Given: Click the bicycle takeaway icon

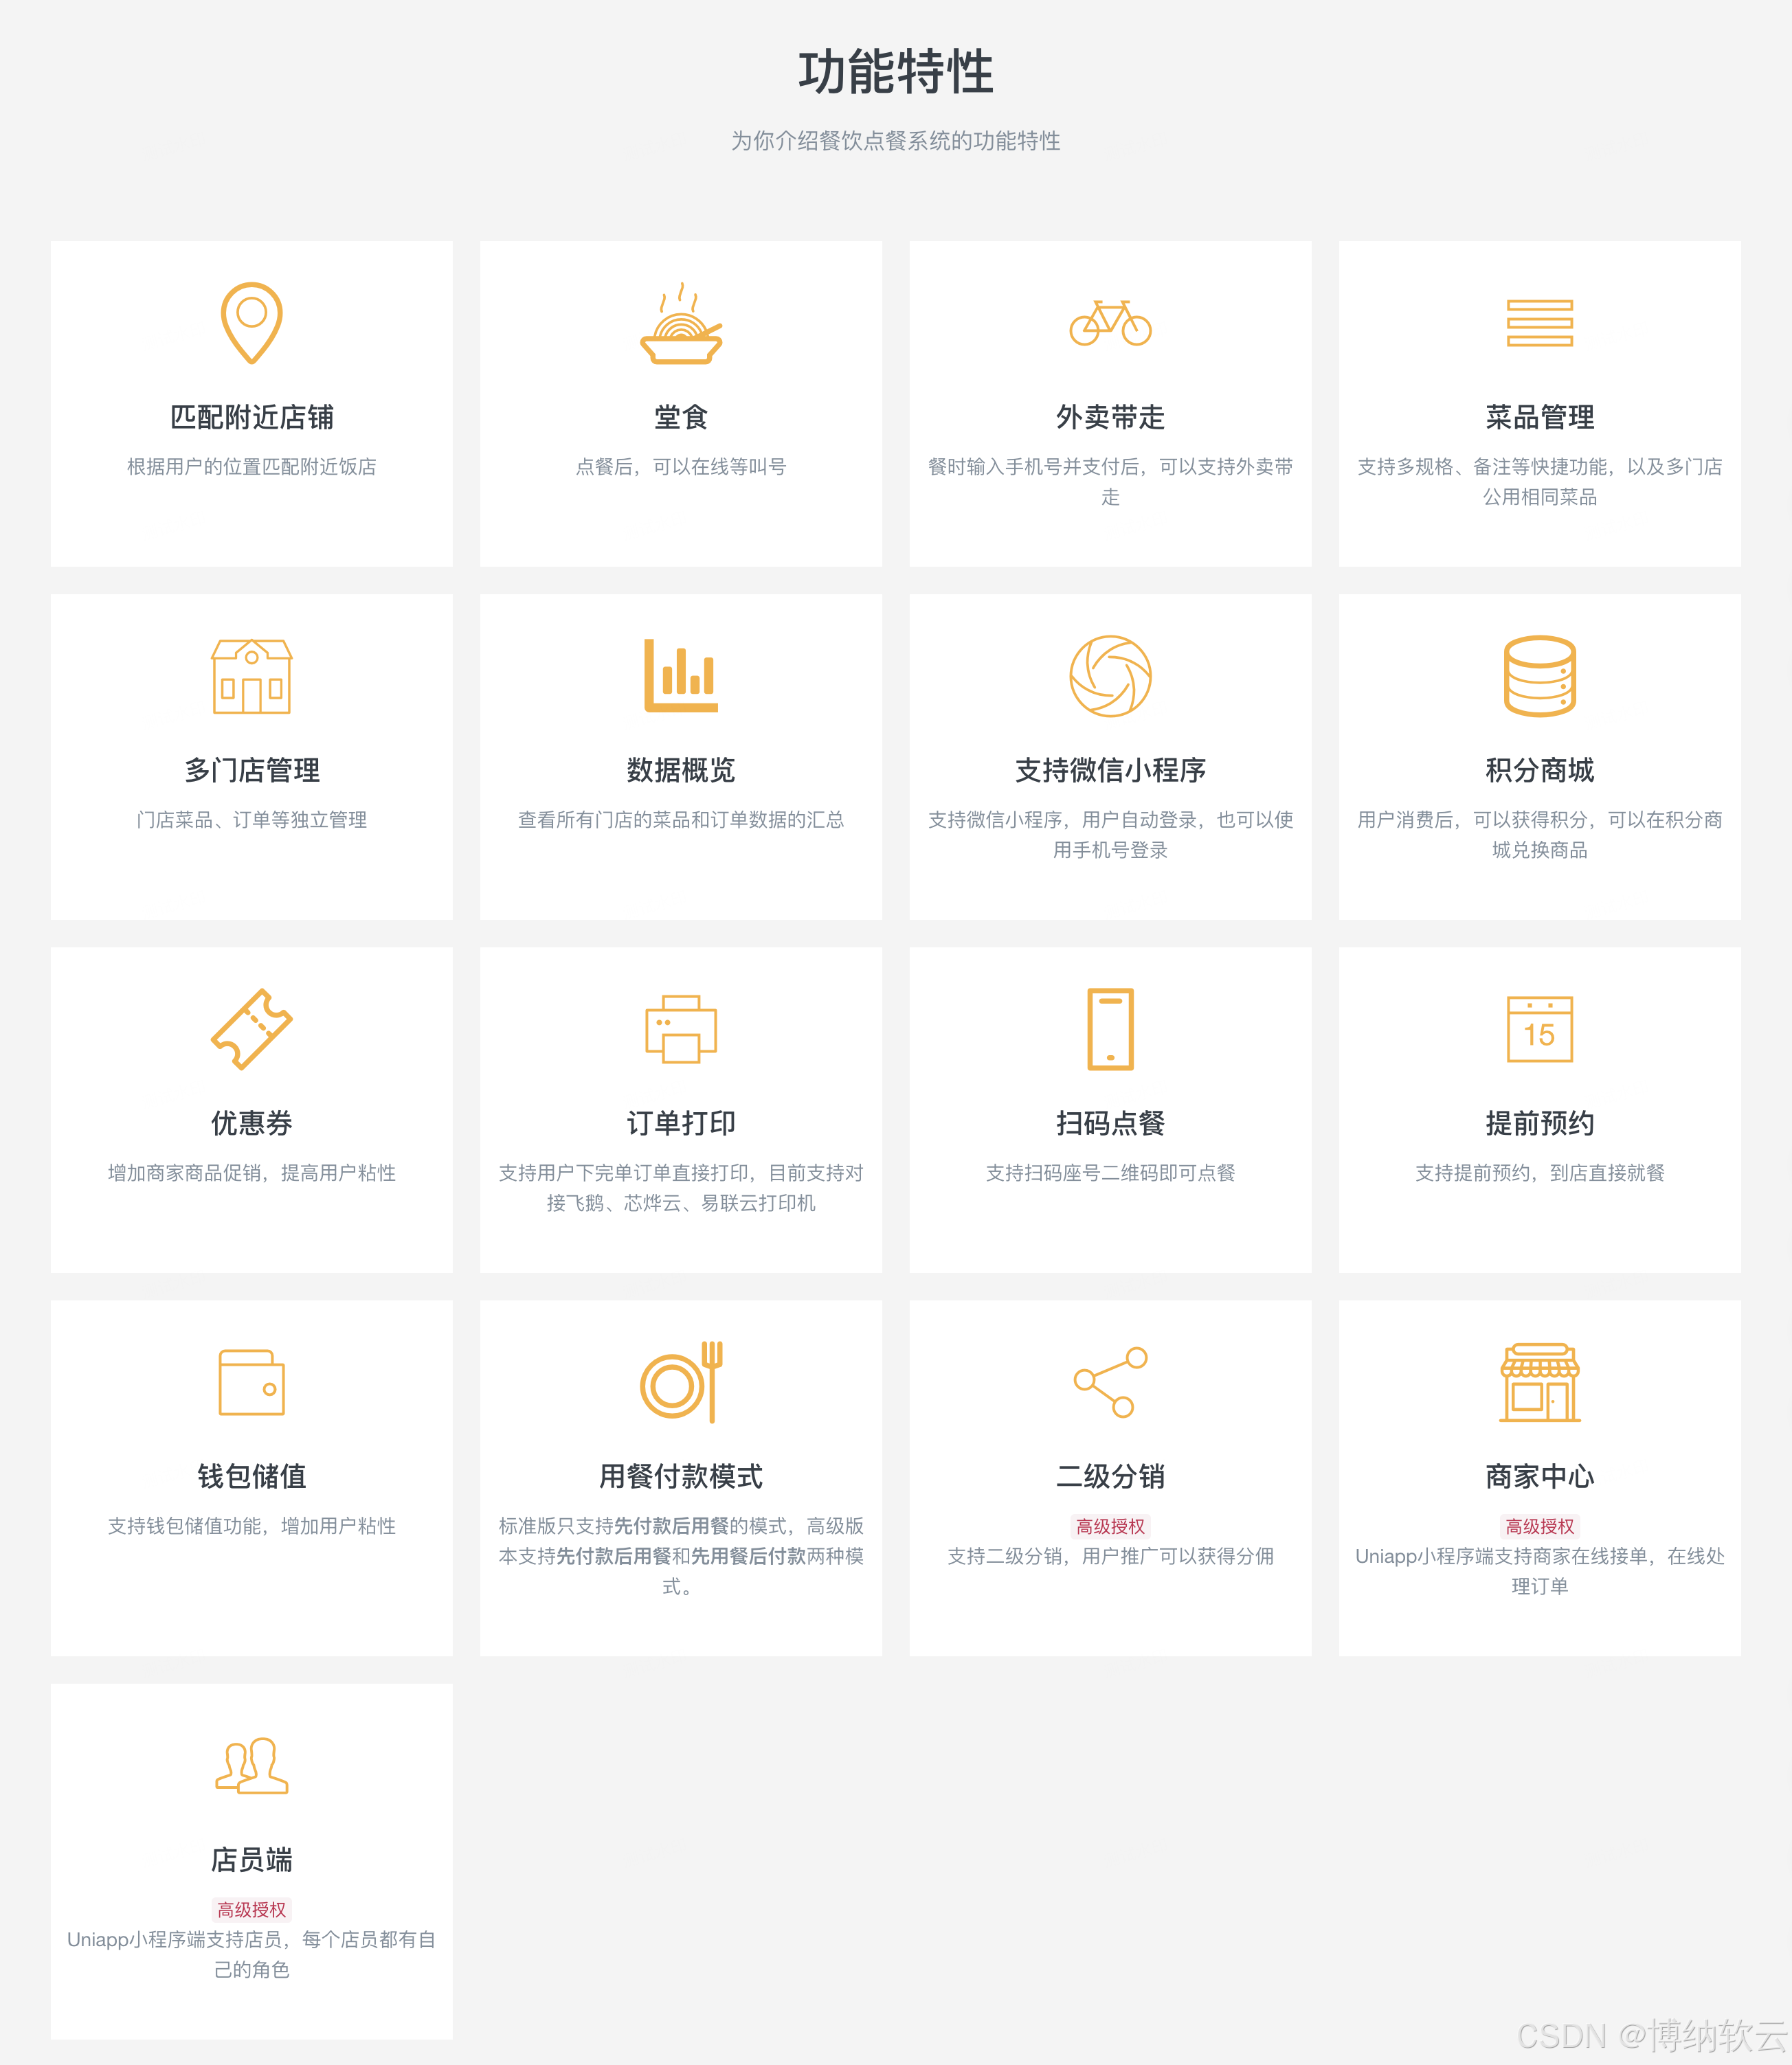Looking at the screenshot, I should pyautogui.click(x=1110, y=323).
